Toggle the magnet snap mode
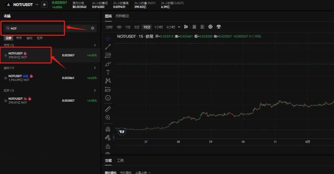 click(108, 129)
